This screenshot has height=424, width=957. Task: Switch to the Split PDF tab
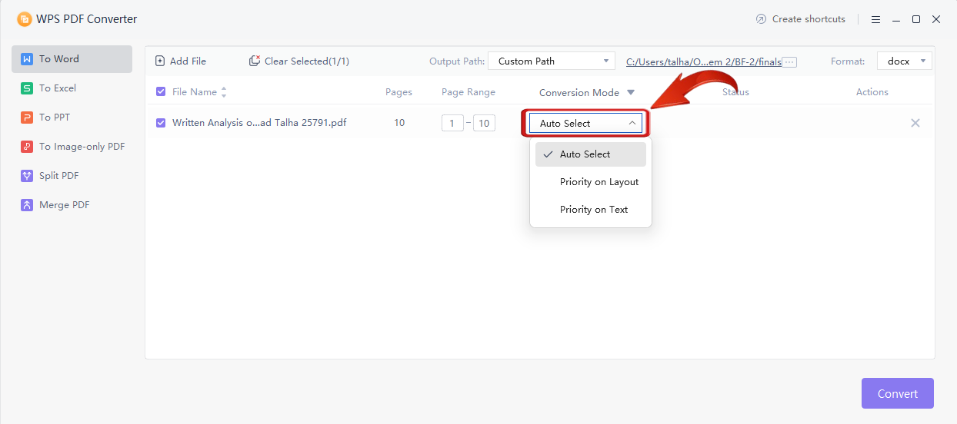72,176
